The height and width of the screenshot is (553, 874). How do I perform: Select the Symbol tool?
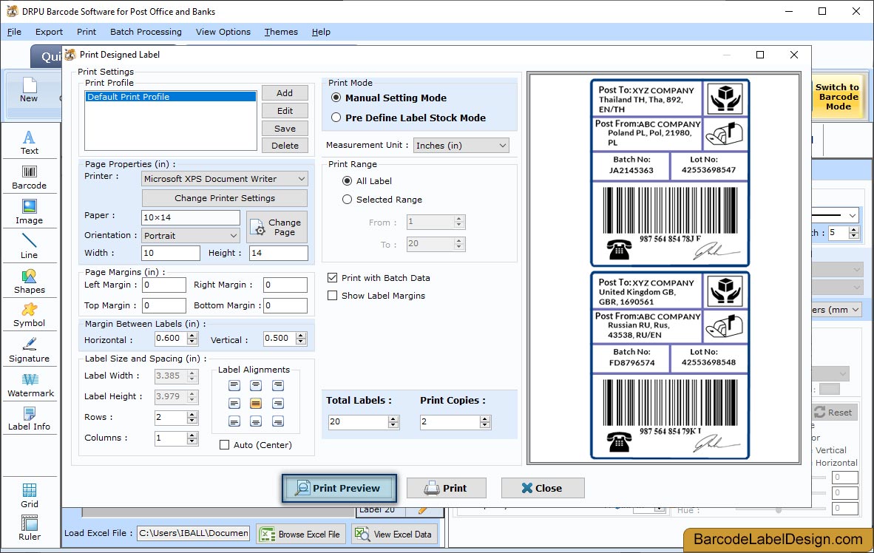[x=29, y=315]
